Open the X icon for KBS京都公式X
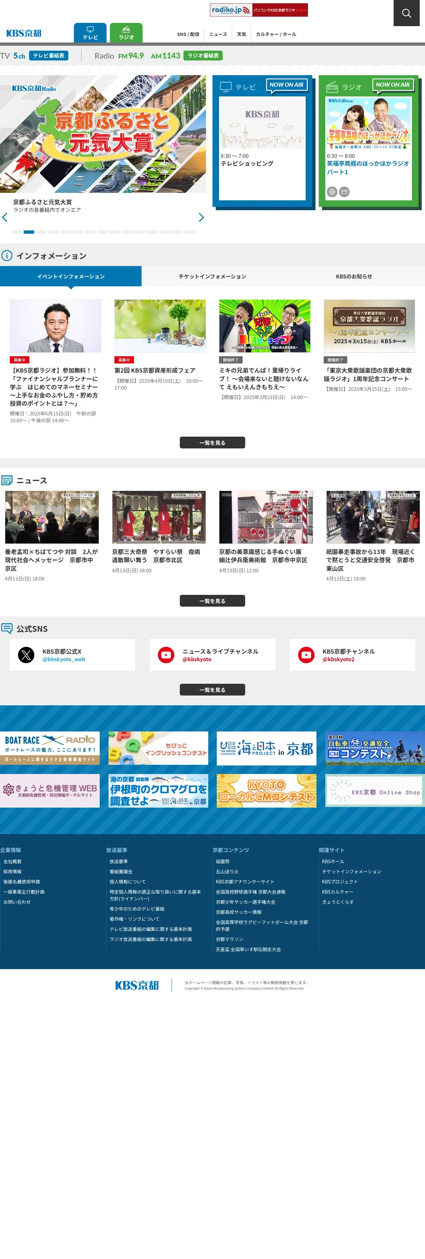Image resolution: width=425 pixels, height=1259 pixels. [26, 655]
